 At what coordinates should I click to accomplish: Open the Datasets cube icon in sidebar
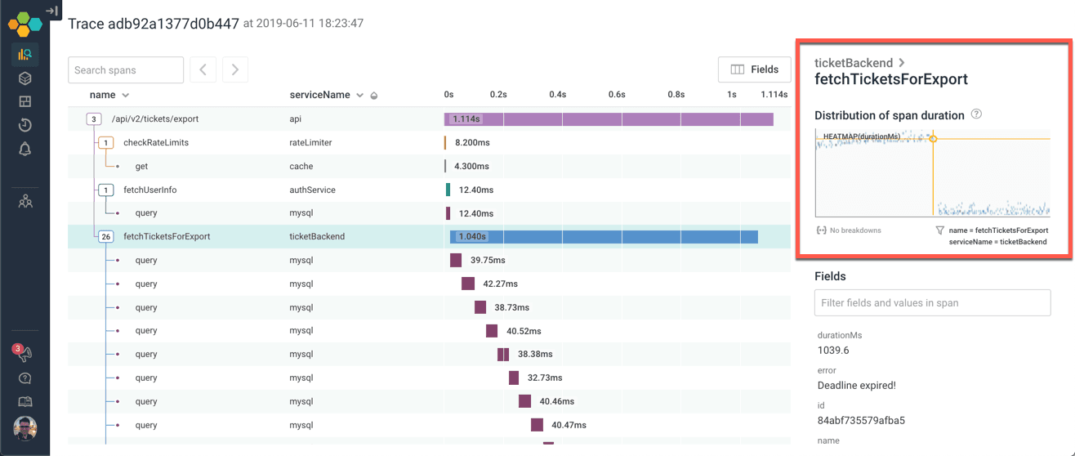[25, 78]
